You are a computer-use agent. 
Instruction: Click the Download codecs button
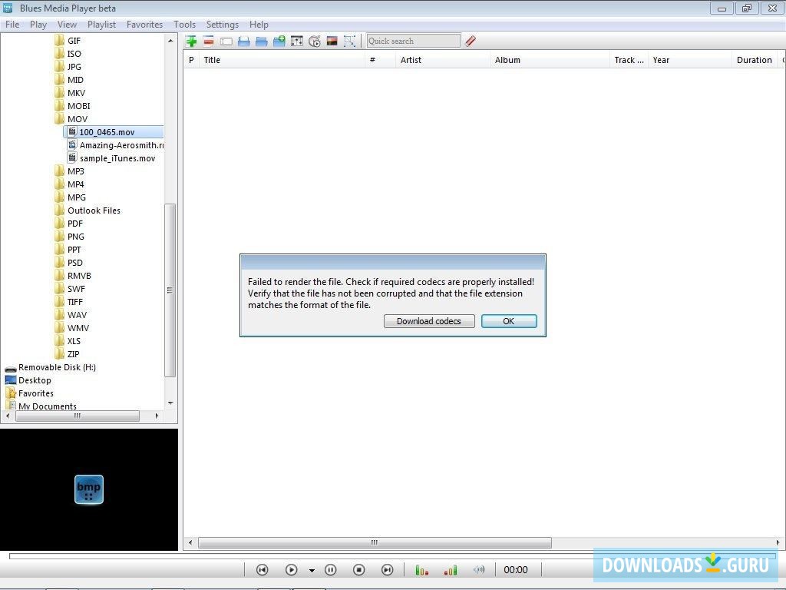tap(428, 320)
